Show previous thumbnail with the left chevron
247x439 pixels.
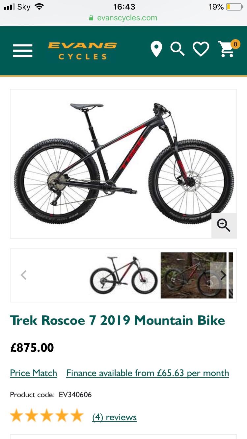pos(23,275)
